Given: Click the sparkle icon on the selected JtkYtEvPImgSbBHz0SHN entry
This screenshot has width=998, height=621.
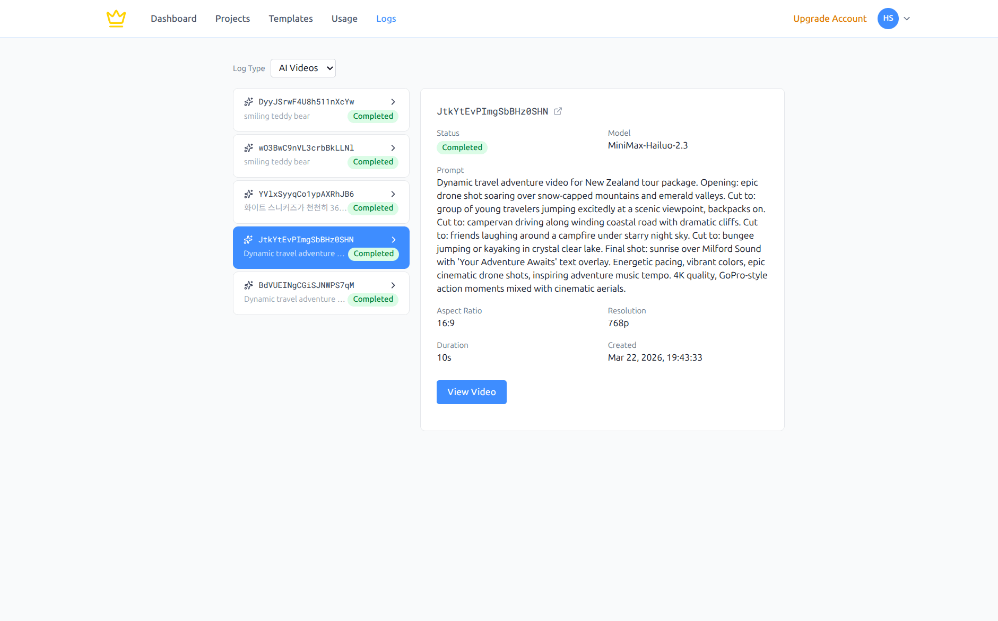Looking at the screenshot, I should point(249,239).
